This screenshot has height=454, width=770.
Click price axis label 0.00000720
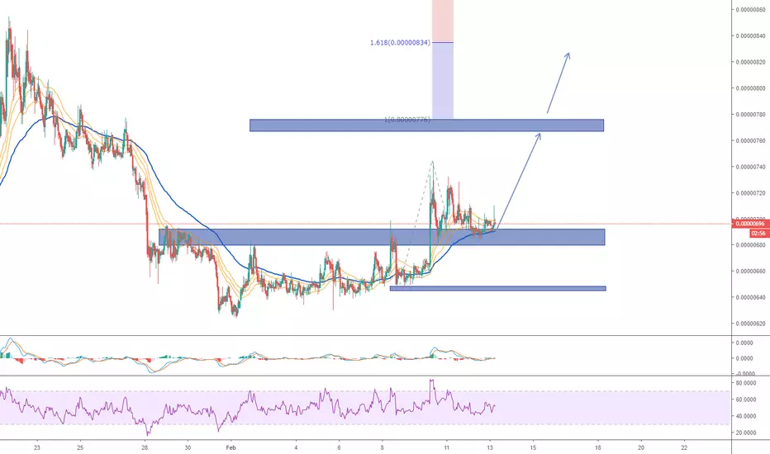(750, 193)
